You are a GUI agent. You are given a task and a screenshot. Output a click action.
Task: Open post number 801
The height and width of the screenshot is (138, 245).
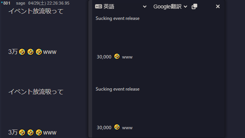(7, 3)
